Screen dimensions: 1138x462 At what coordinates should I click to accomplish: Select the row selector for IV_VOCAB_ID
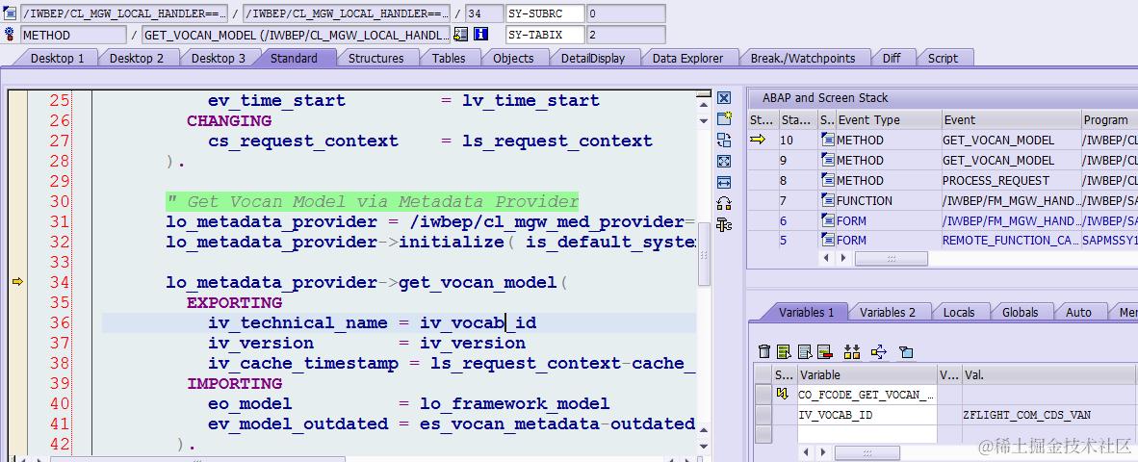coord(763,415)
